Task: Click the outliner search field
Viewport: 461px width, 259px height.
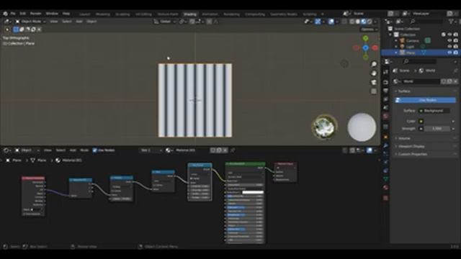Action: tap(426, 22)
